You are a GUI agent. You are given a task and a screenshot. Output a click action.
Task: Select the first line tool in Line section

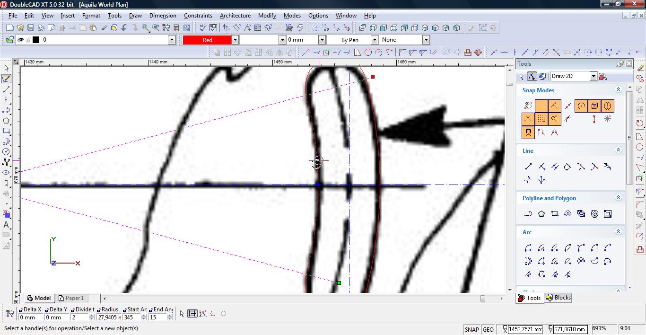(528, 167)
